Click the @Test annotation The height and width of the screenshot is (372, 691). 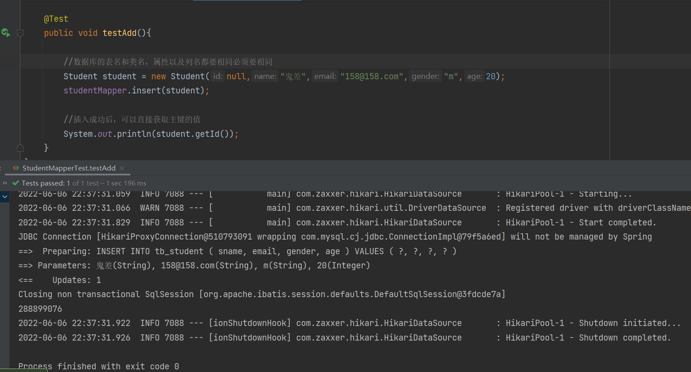56,19
